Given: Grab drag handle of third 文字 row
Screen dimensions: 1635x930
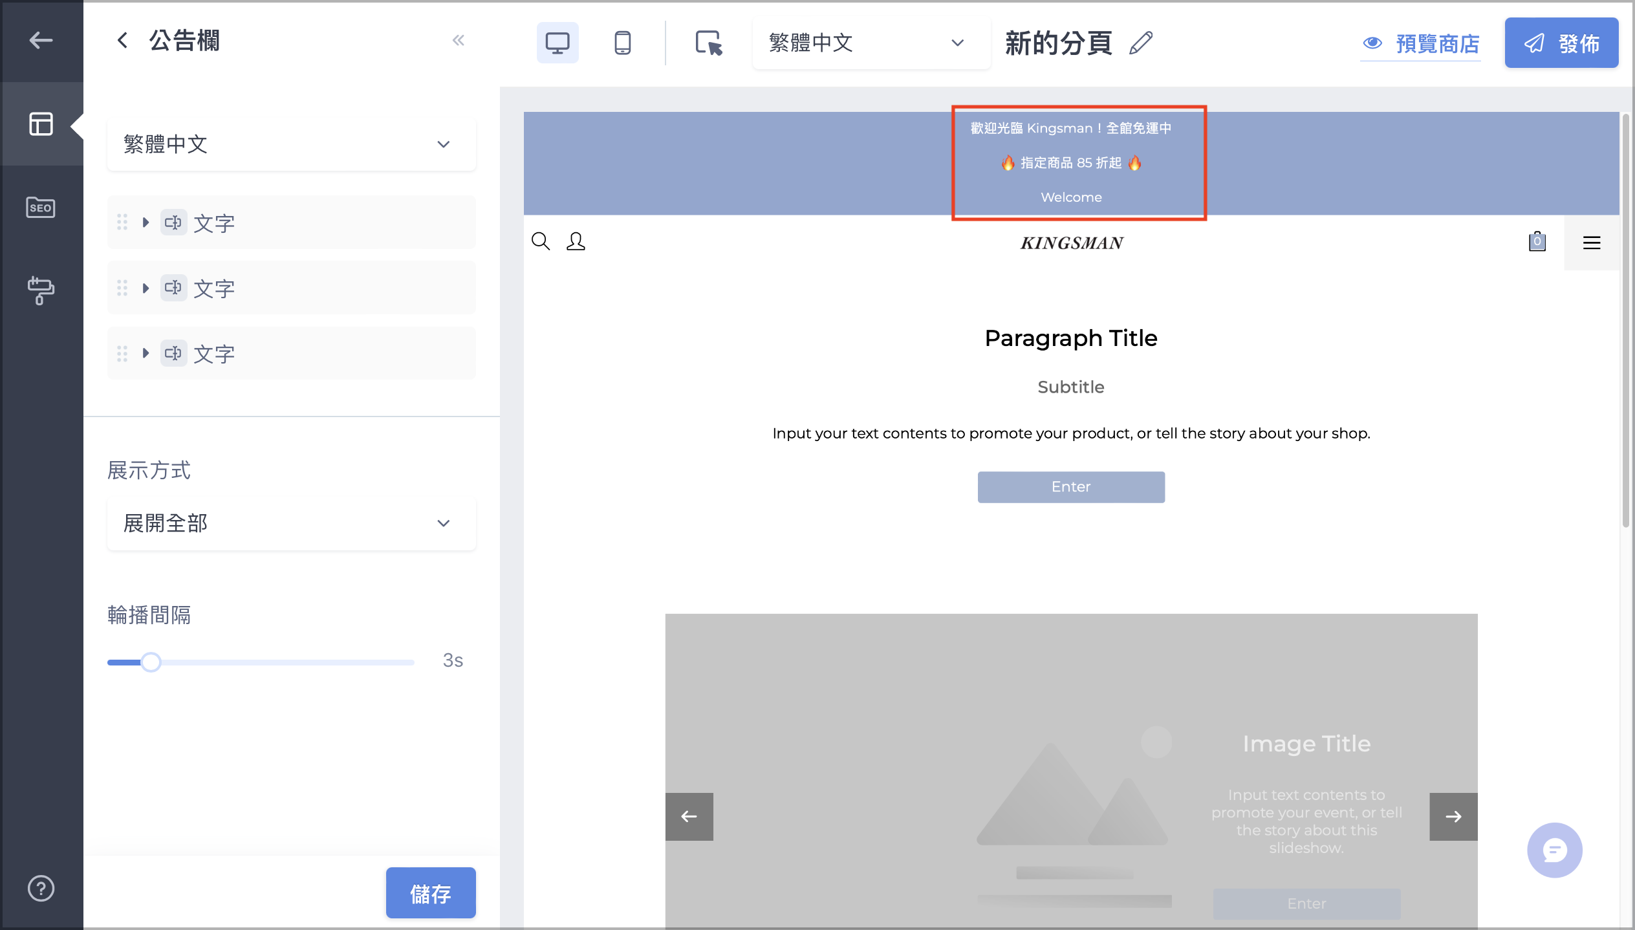Looking at the screenshot, I should [122, 353].
